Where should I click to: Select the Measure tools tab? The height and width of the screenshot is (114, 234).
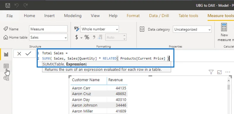[221, 16]
